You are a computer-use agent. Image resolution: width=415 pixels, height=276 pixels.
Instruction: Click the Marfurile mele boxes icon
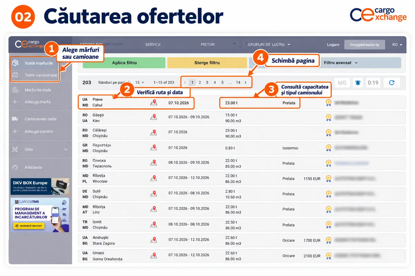[x=15, y=90]
